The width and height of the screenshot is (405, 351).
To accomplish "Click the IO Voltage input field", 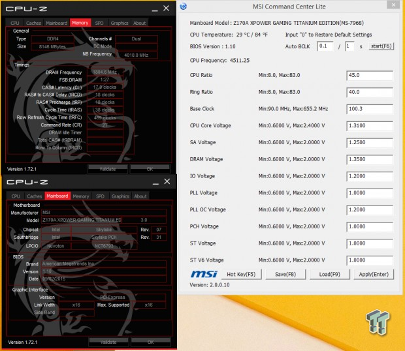I will pyautogui.click(x=370, y=176).
